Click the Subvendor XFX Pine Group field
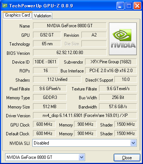 (111, 62)
